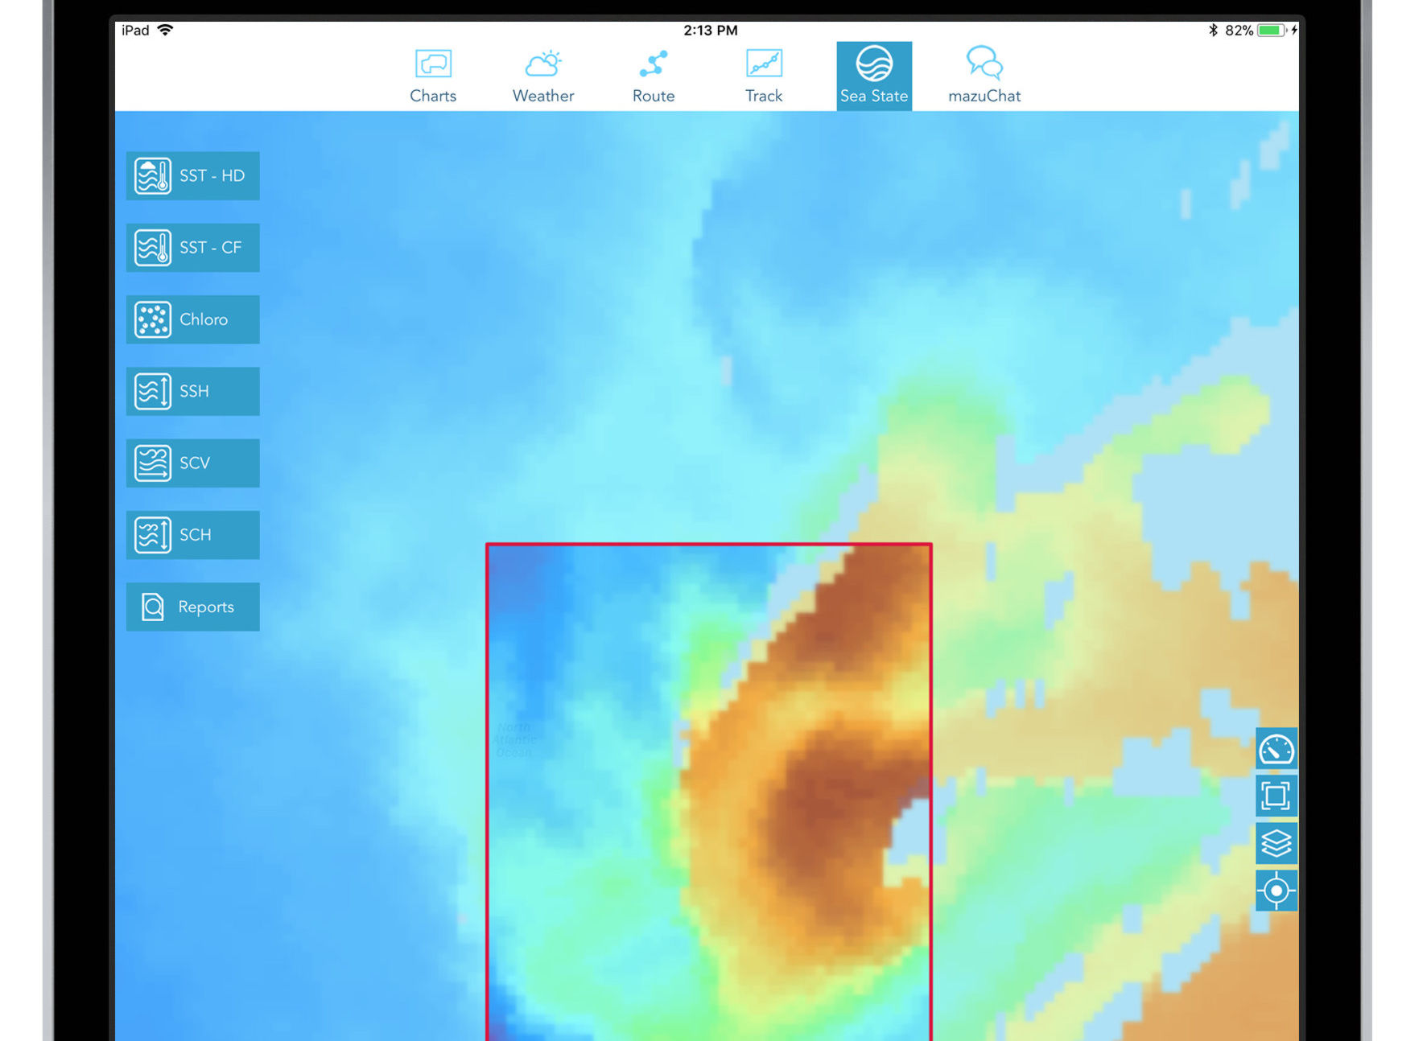Toggle the SST - HD layer
Screen dimensions: 1427x1041
[x=192, y=175]
